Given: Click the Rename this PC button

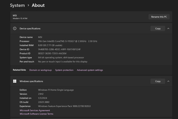Looking at the screenshot, I should [159, 17].
